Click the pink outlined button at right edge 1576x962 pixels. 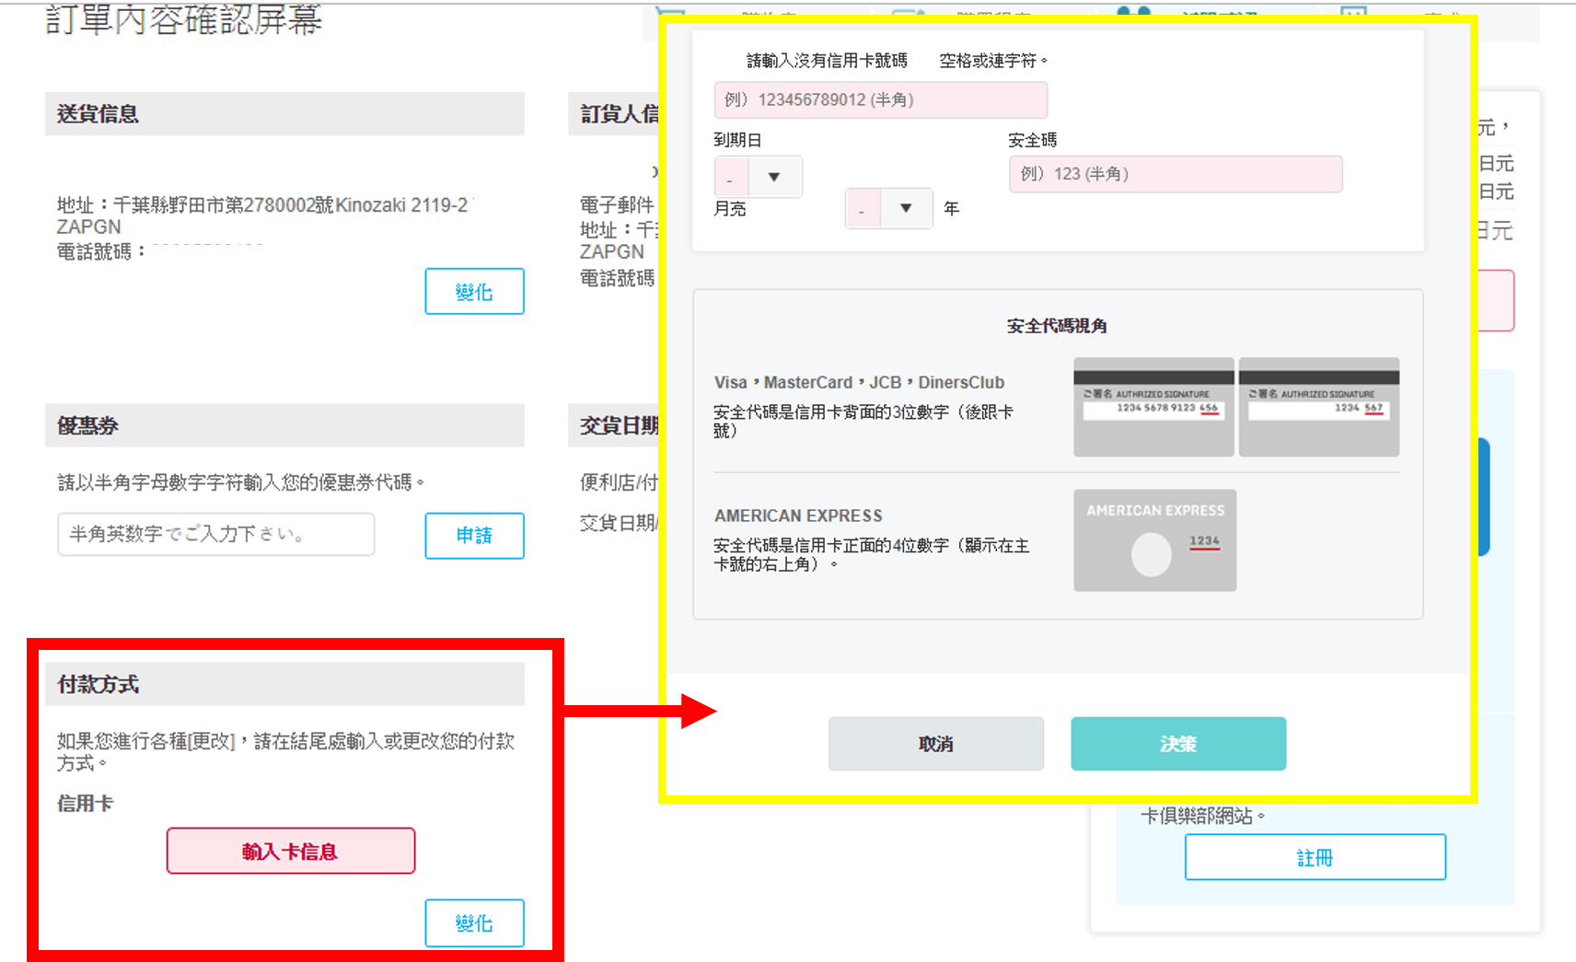tap(1496, 300)
